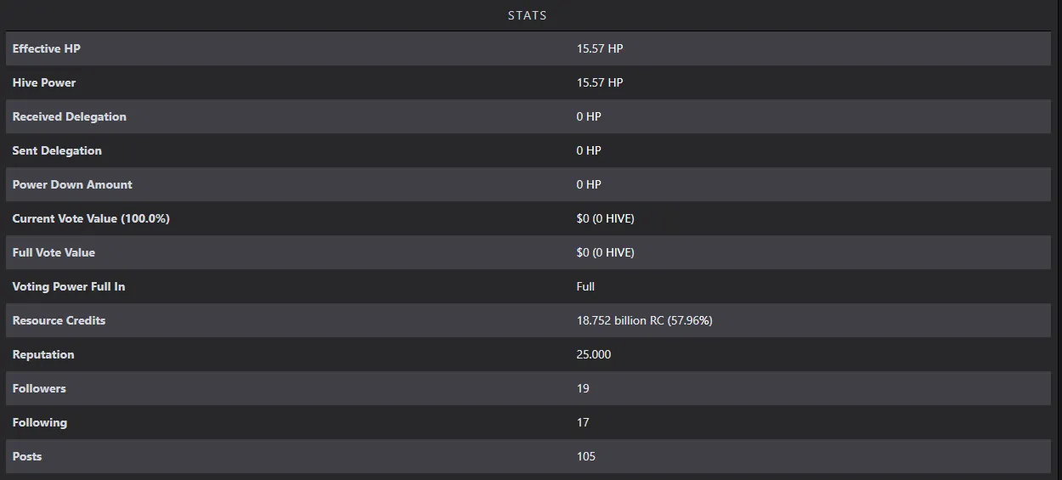Viewport: 1062px width, 480px height.
Task: Click the STATS header title
Action: 527,15
